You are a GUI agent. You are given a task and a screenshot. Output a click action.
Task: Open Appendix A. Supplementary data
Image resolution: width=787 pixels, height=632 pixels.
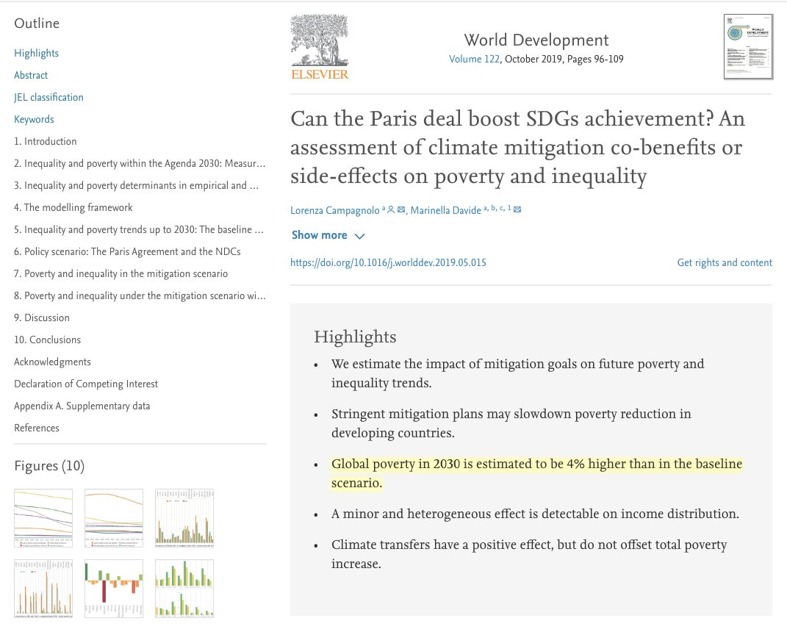[x=82, y=406]
